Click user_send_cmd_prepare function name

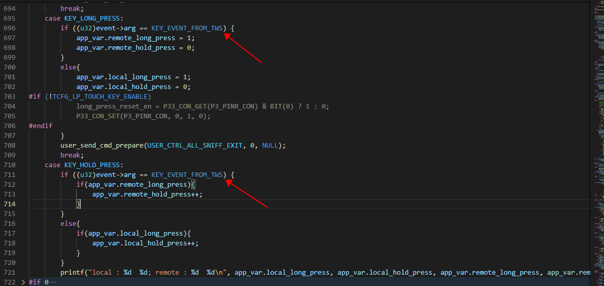(x=102, y=145)
